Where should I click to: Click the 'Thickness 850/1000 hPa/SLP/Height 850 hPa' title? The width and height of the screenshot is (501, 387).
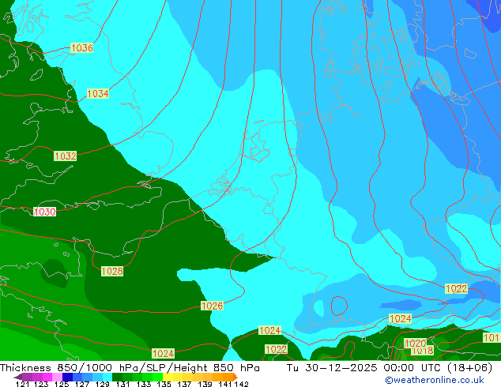(x=130, y=368)
